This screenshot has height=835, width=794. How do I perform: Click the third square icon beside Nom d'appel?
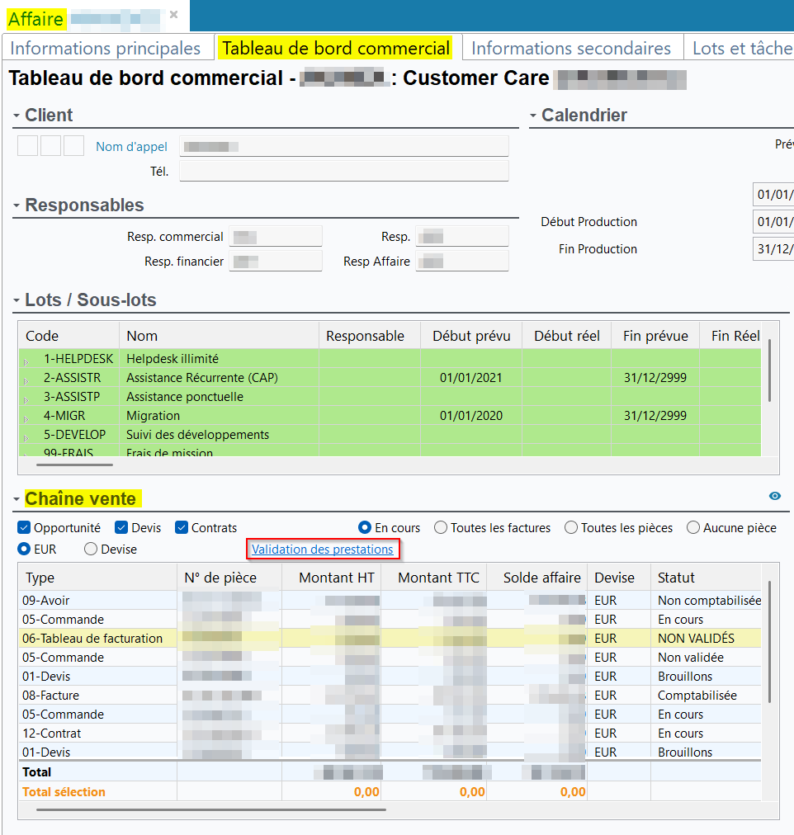point(73,146)
